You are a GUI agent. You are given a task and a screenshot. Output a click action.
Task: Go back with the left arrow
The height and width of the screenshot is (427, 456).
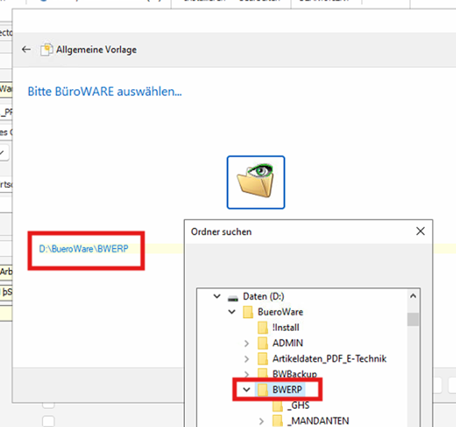pos(26,50)
